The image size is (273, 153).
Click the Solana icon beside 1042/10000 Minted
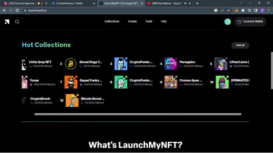pyautogui.click(x=31, y=85)
